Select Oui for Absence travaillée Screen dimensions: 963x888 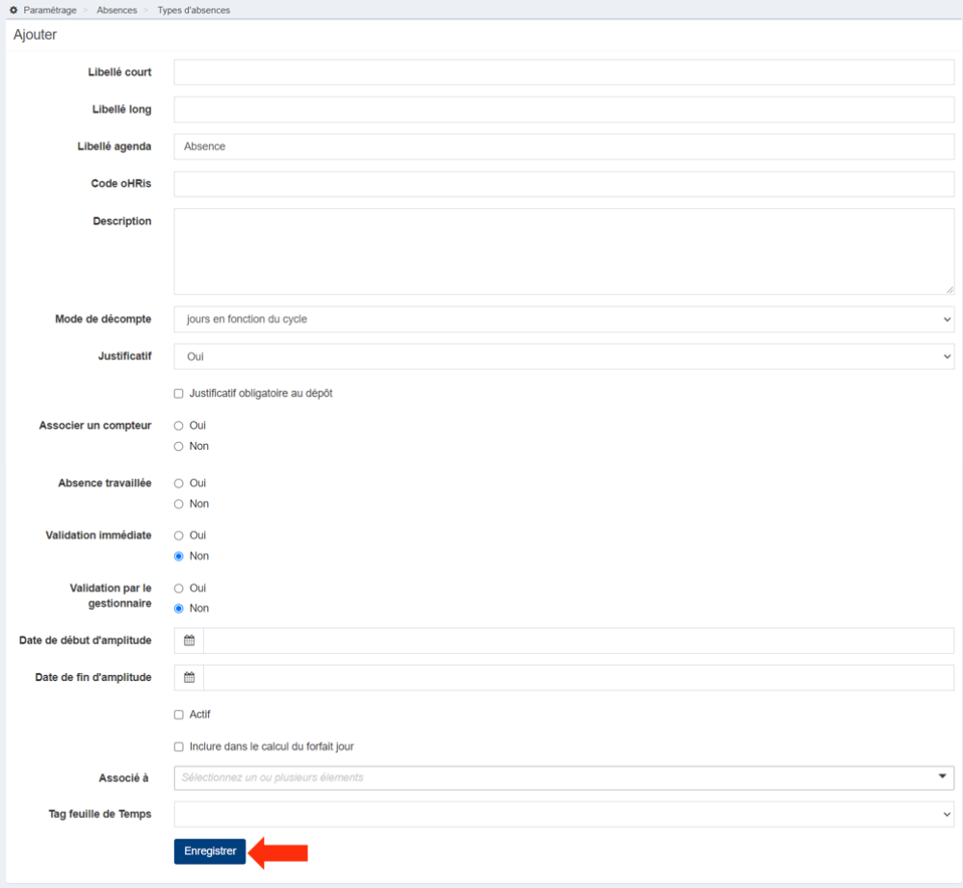(179, 483)
